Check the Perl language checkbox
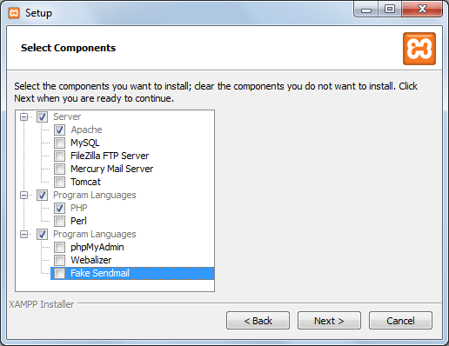 click(x=60, y=221)
